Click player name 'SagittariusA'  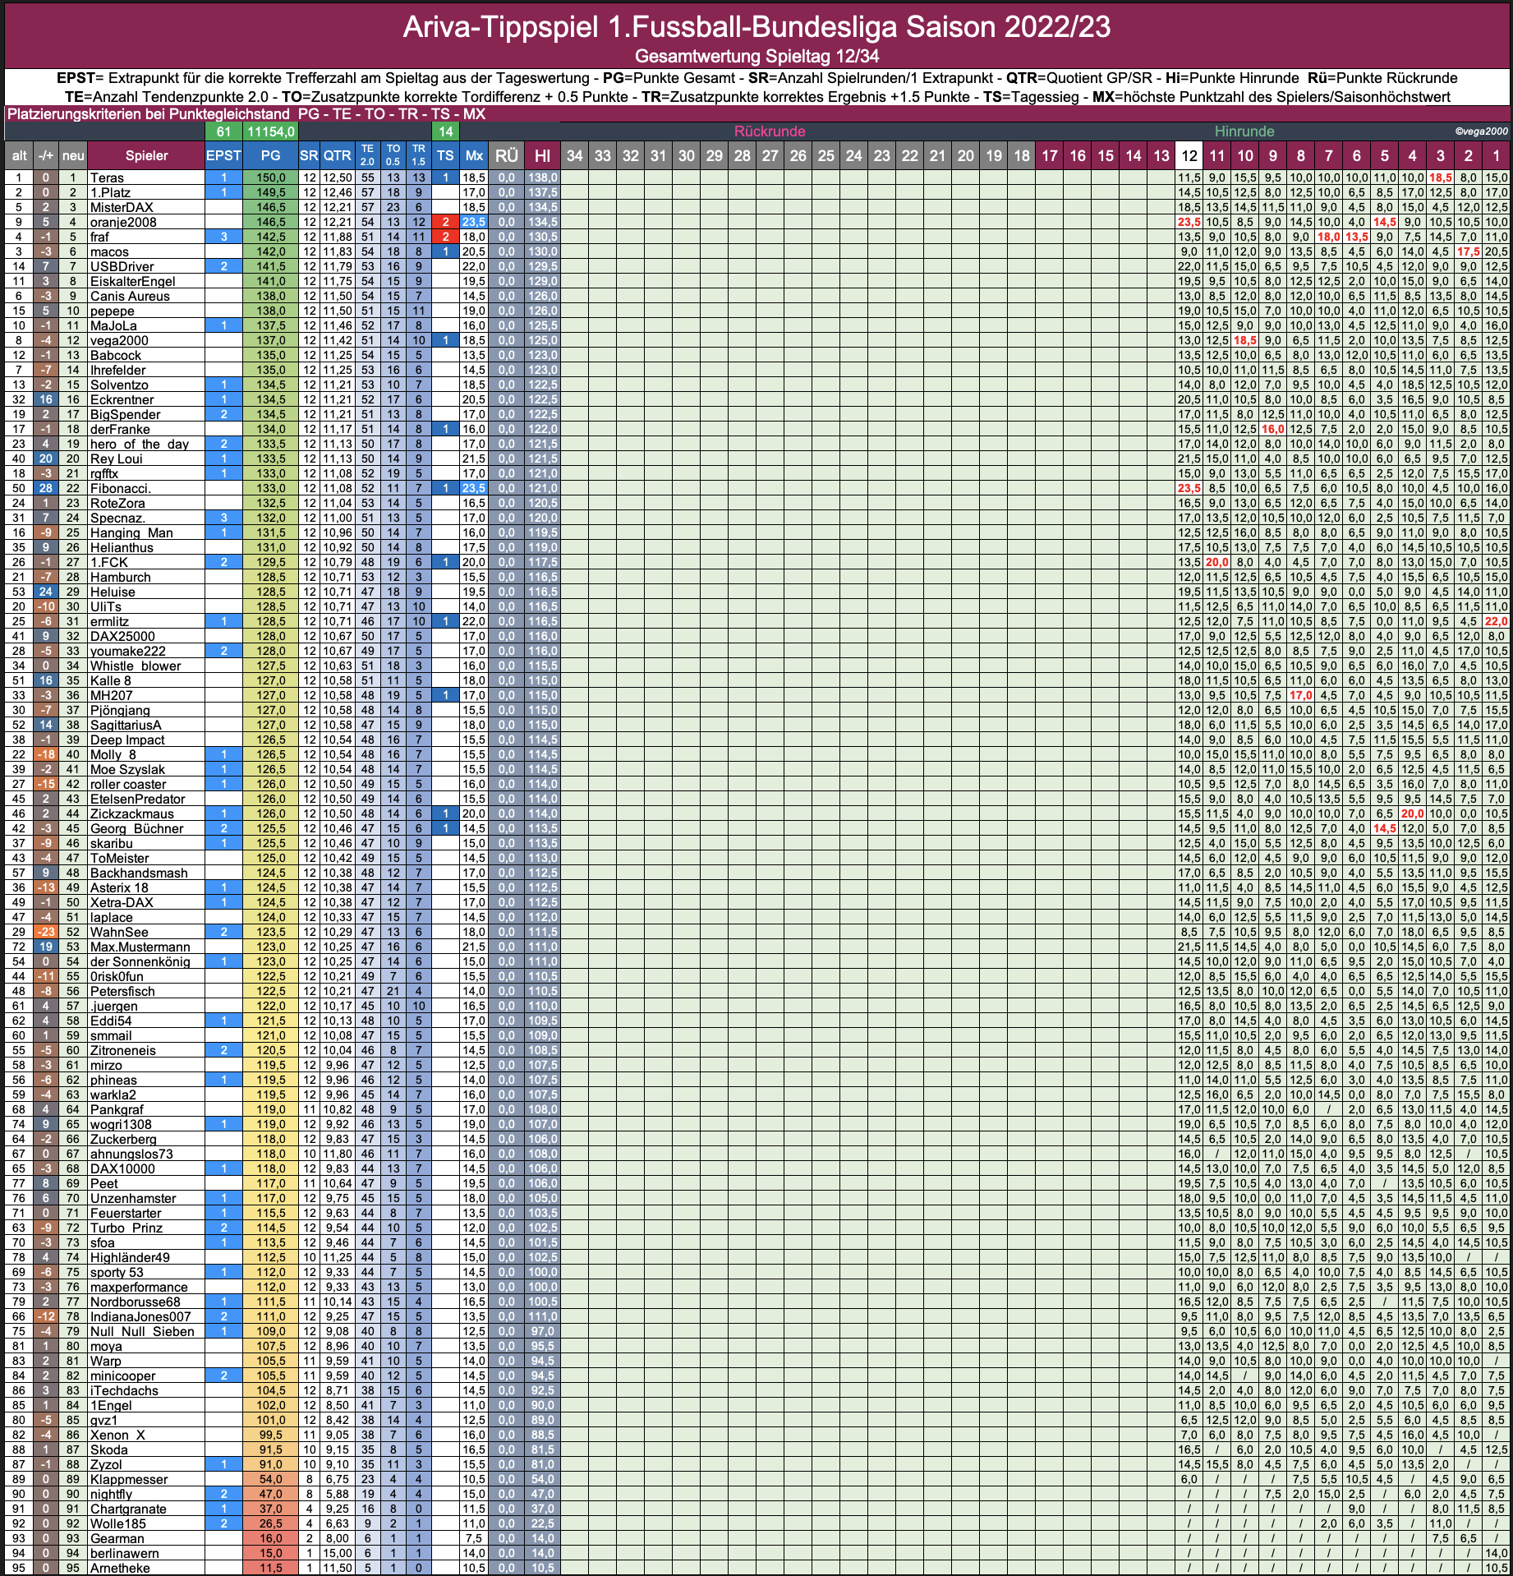(x=126, y=725)
